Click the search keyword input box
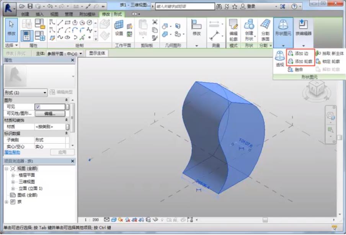 [184, 7]
